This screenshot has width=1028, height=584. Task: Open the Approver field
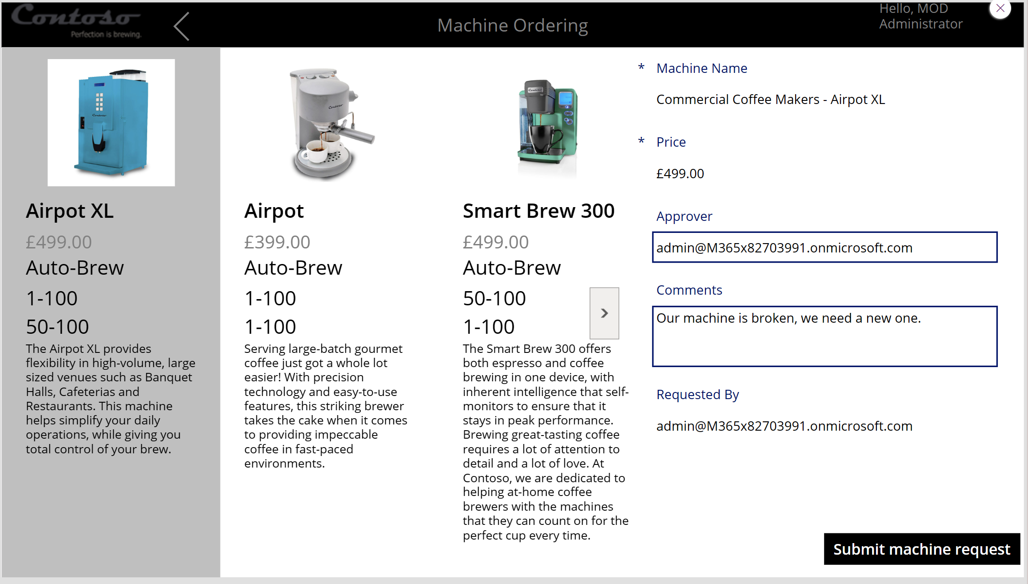[824, 248]
